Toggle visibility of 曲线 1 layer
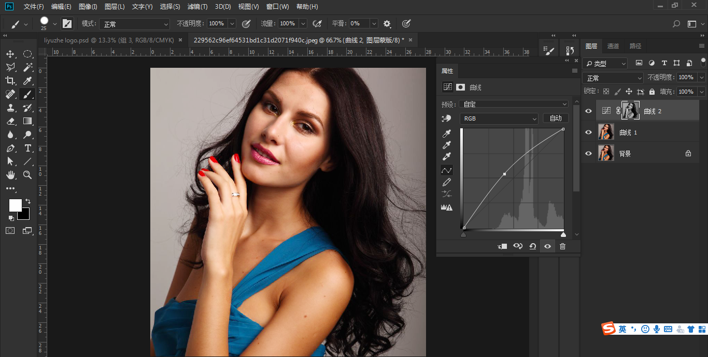708x357 pixels. pyautogui.click(x=588, y=132)
